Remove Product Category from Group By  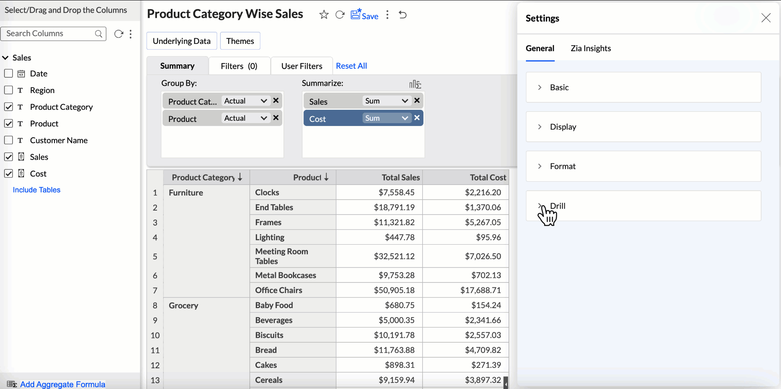[x=276, y=101]
